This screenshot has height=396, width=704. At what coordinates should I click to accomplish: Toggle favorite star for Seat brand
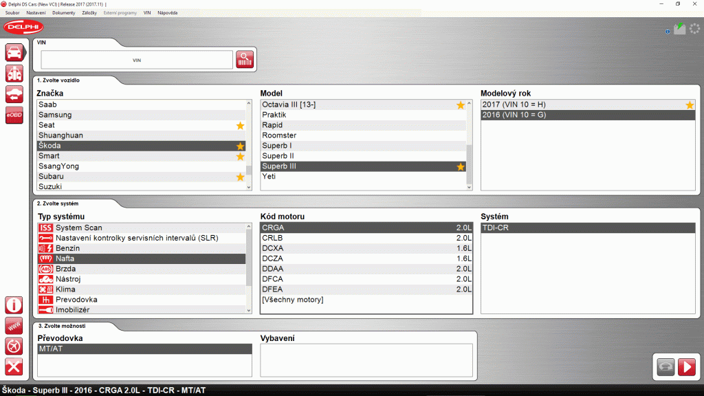click(240, 126)
